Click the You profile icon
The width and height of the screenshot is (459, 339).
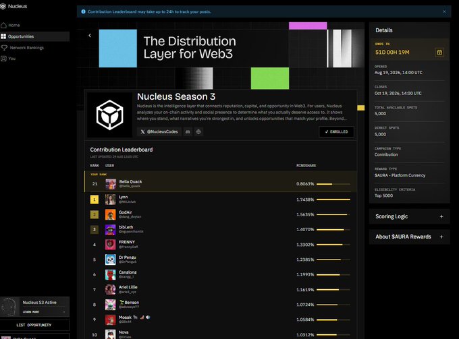pyautogui.click(x=3, y=59)
